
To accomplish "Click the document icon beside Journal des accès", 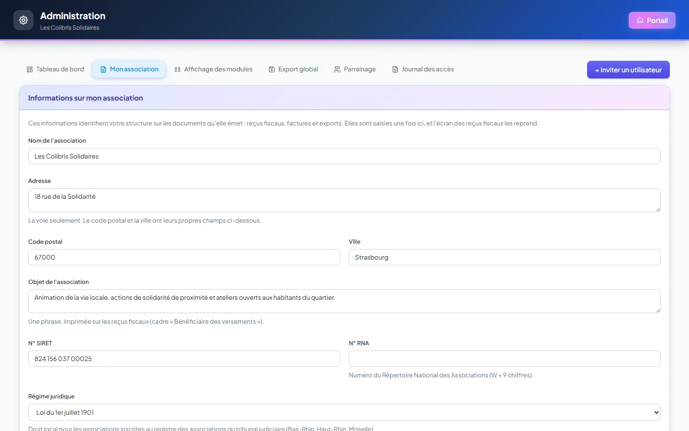I will (395, 69).
